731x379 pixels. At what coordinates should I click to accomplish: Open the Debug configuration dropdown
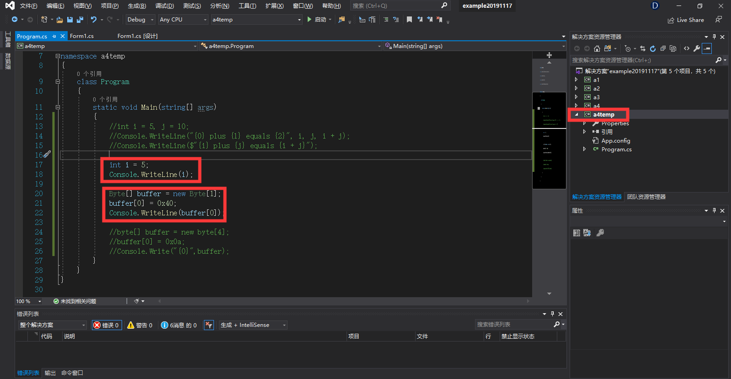click(140, 20)
